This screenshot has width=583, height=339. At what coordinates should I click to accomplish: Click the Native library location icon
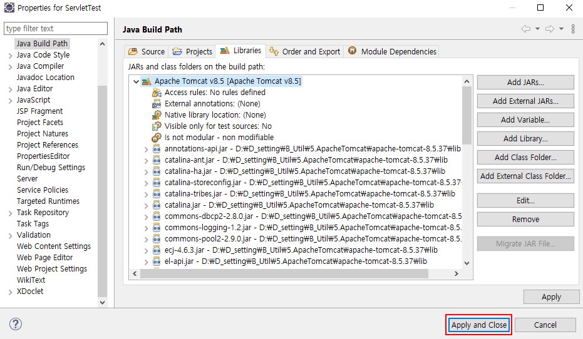tap(157, 115)
